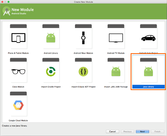This screenshot has height=136, width=167.
Task: Select the Glass Module glasses icon
Action: pos(18,72)
